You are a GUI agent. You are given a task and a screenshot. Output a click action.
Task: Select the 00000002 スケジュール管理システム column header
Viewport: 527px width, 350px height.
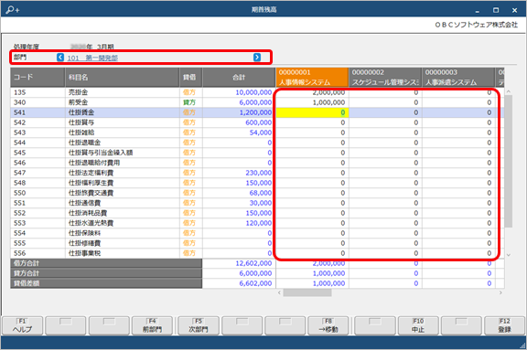[x=385, y=77]
